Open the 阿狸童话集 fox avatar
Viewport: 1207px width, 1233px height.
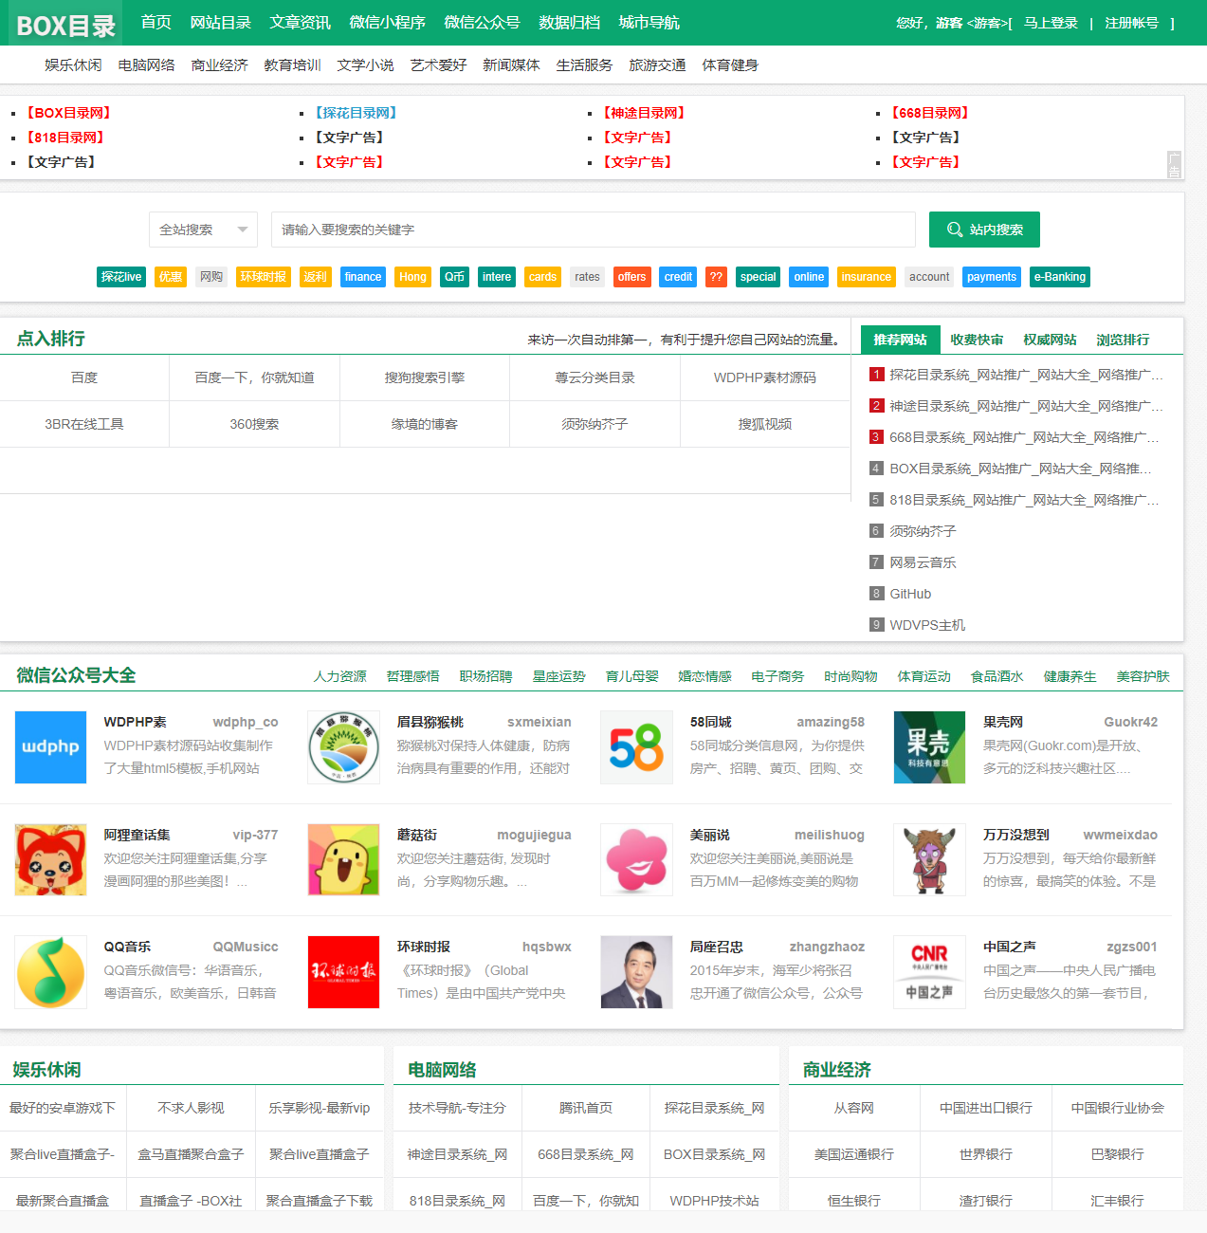(x=51, y=860)
